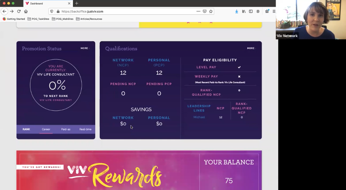Click the Level Pay checkmark
346x190 pixels.
[x=239, y=67]
